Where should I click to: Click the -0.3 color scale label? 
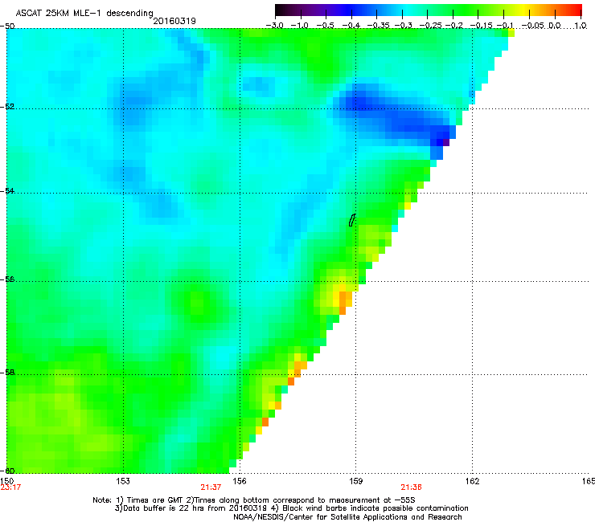pos(403,26)
